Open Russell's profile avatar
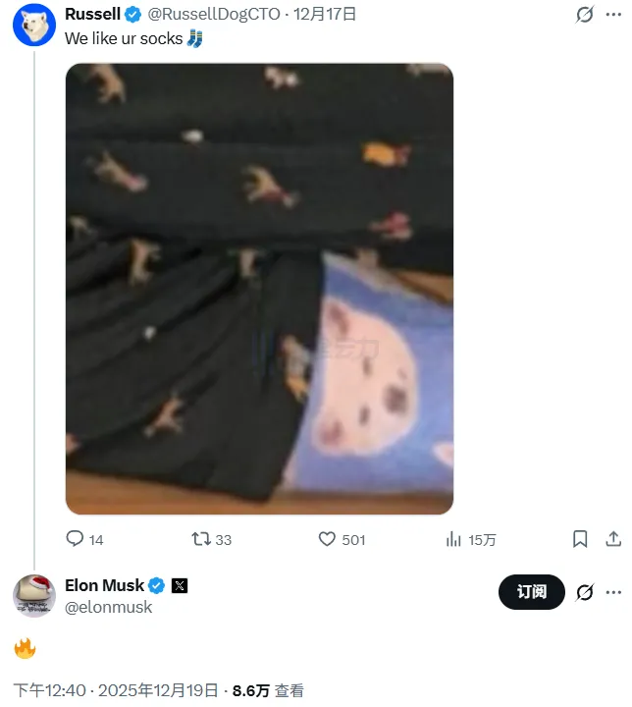This screenshot has height=707, width=632. tap(32, 24)
